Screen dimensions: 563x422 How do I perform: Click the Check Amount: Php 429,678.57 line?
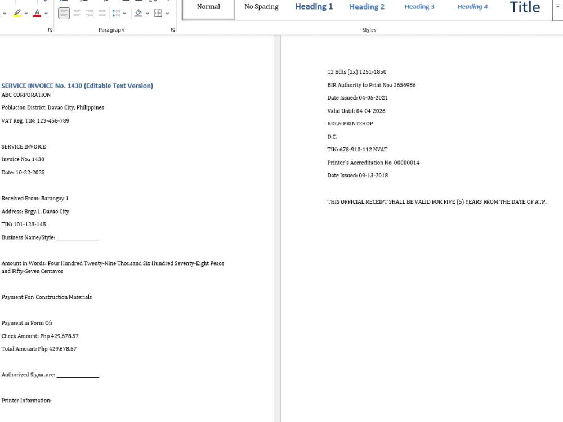point(40,336)
